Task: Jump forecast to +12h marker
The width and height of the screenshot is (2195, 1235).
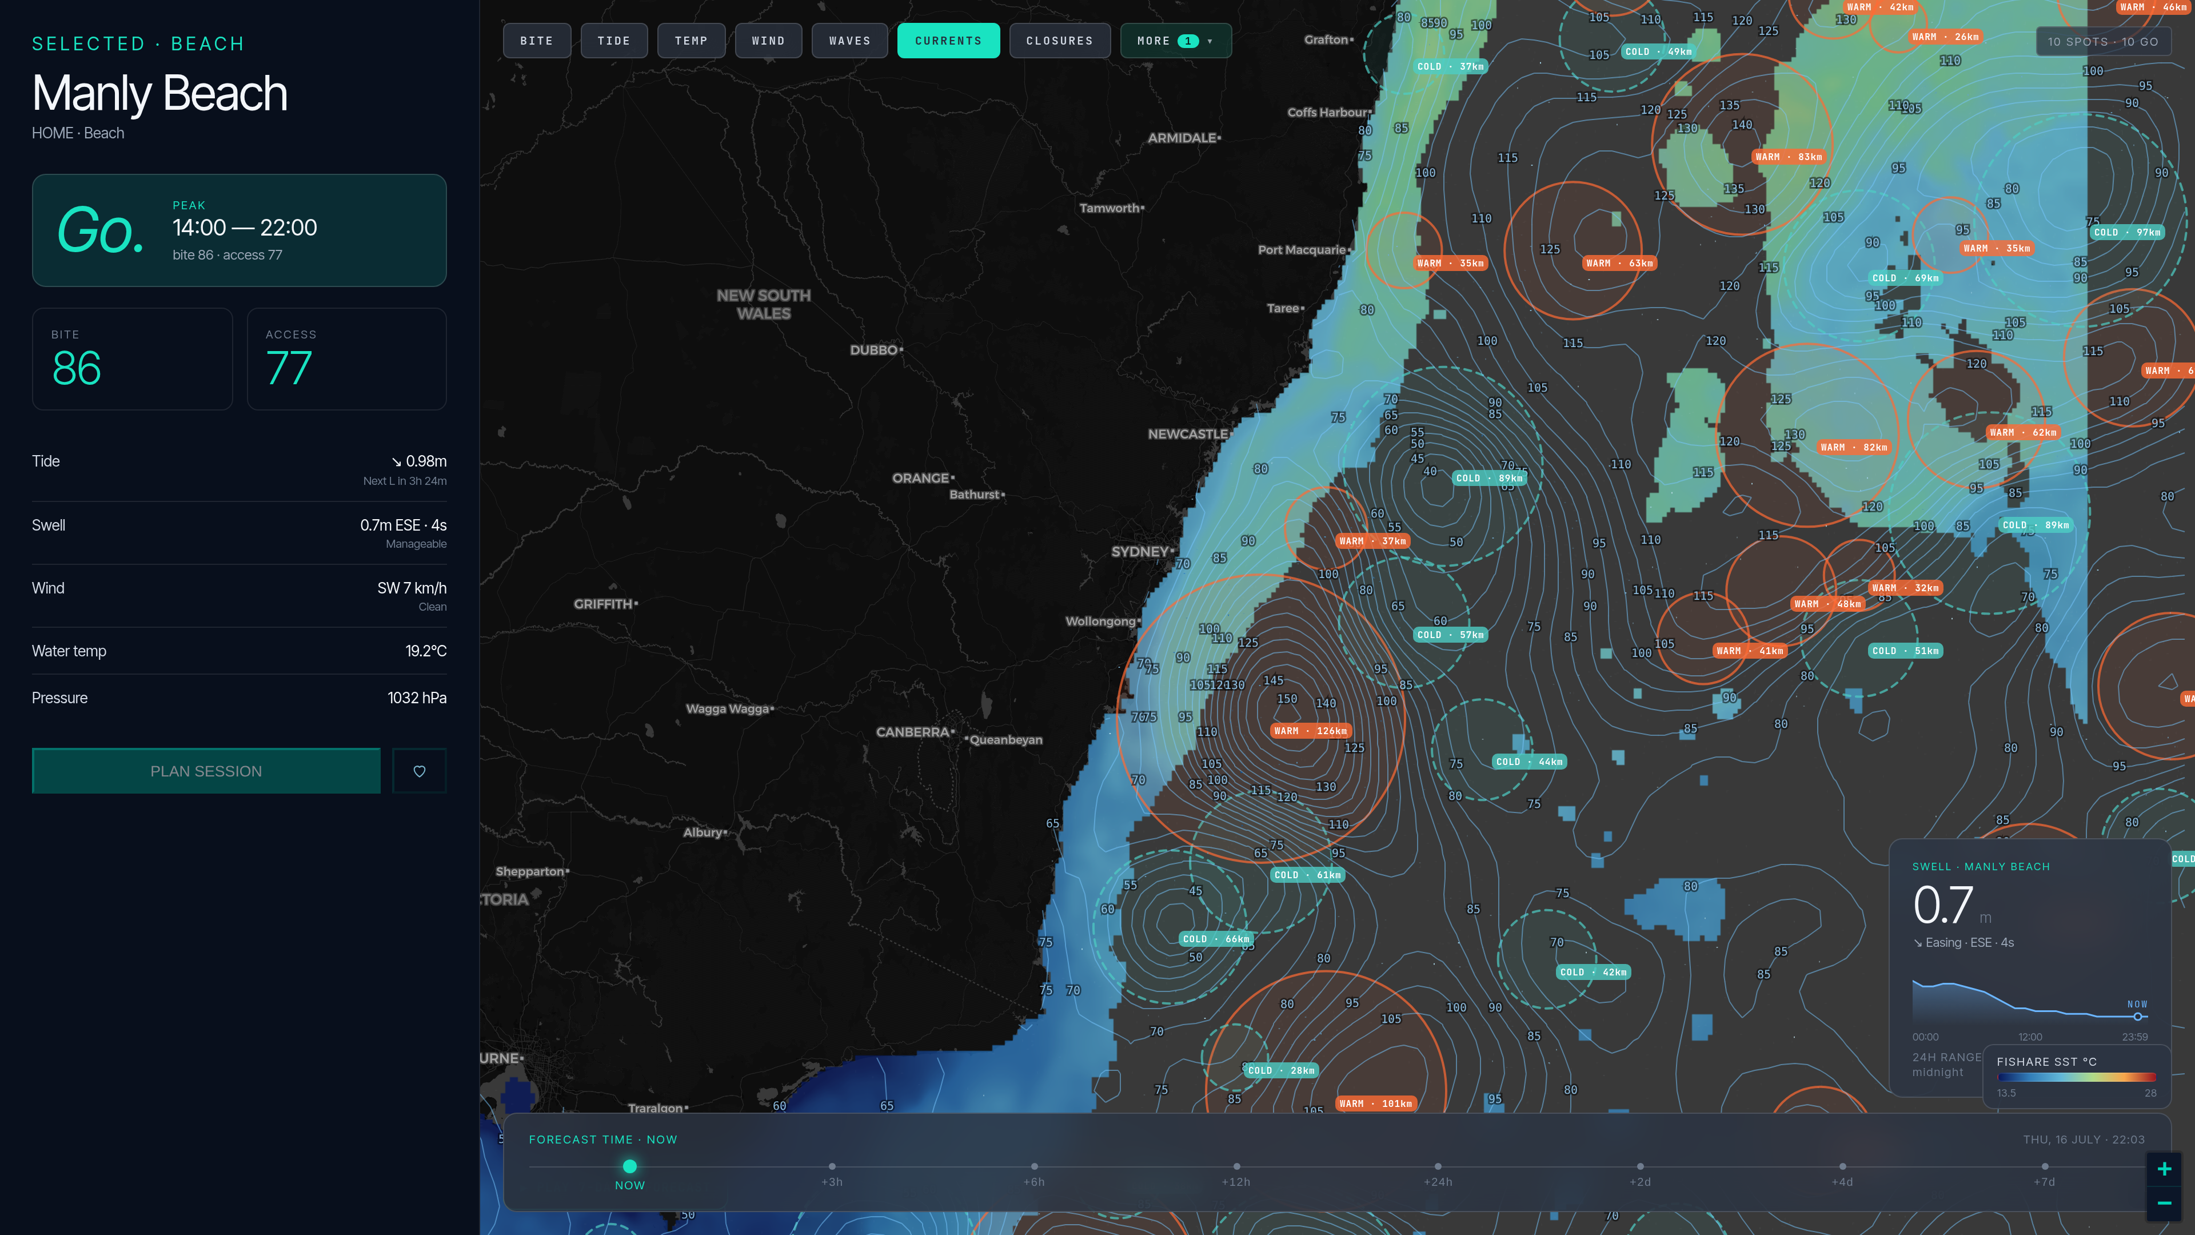Action: tap(1236, 1166)
